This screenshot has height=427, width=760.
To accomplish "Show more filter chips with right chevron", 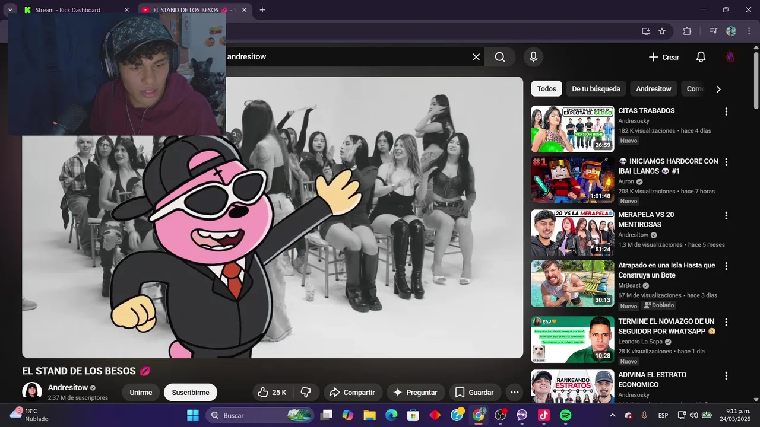I will click(x=718, y=89).
